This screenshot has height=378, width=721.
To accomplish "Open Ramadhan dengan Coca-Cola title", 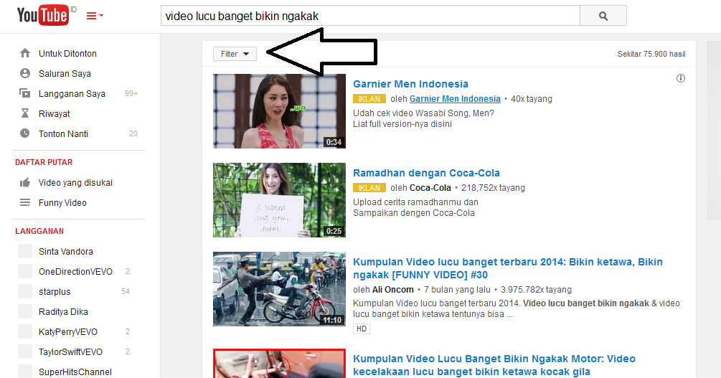I will pyautogui.click(x=426, y=173).
